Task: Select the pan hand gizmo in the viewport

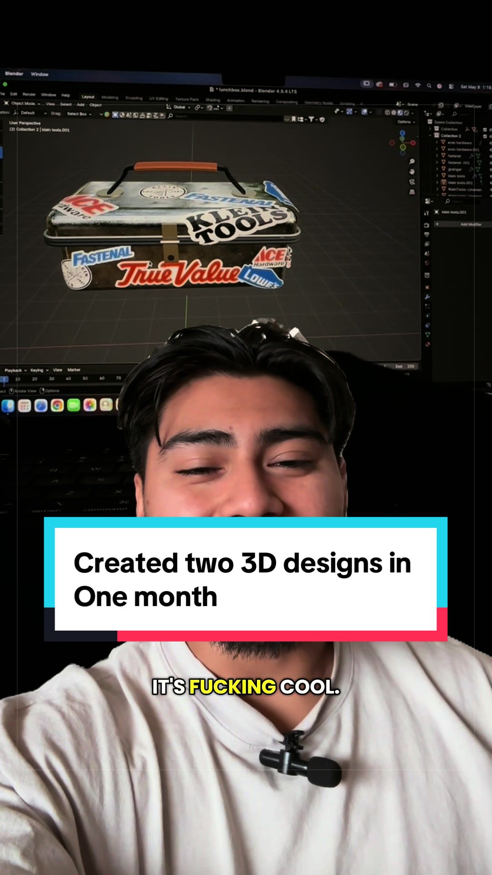Action: tap(412, 171)
